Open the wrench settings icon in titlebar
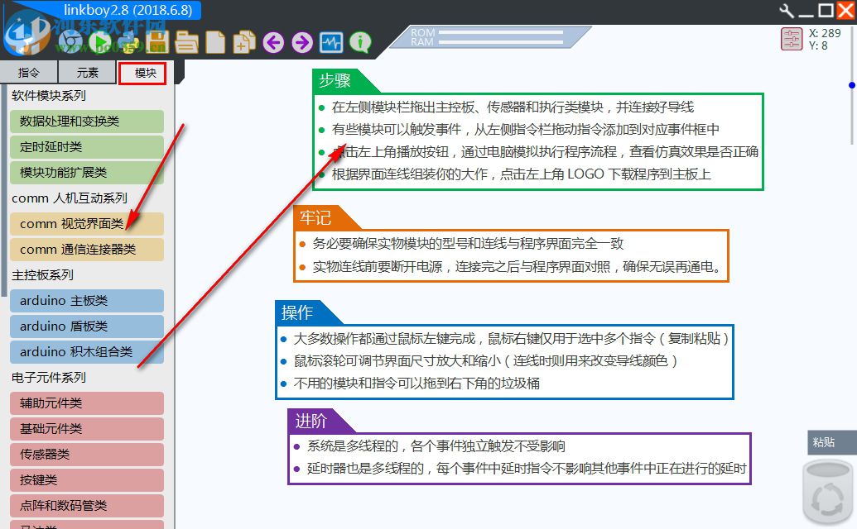The height and width of the screenshot is (529, 857). tap(789, 11)
